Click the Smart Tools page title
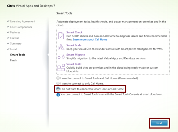178x132 pixels. point(64,13)
